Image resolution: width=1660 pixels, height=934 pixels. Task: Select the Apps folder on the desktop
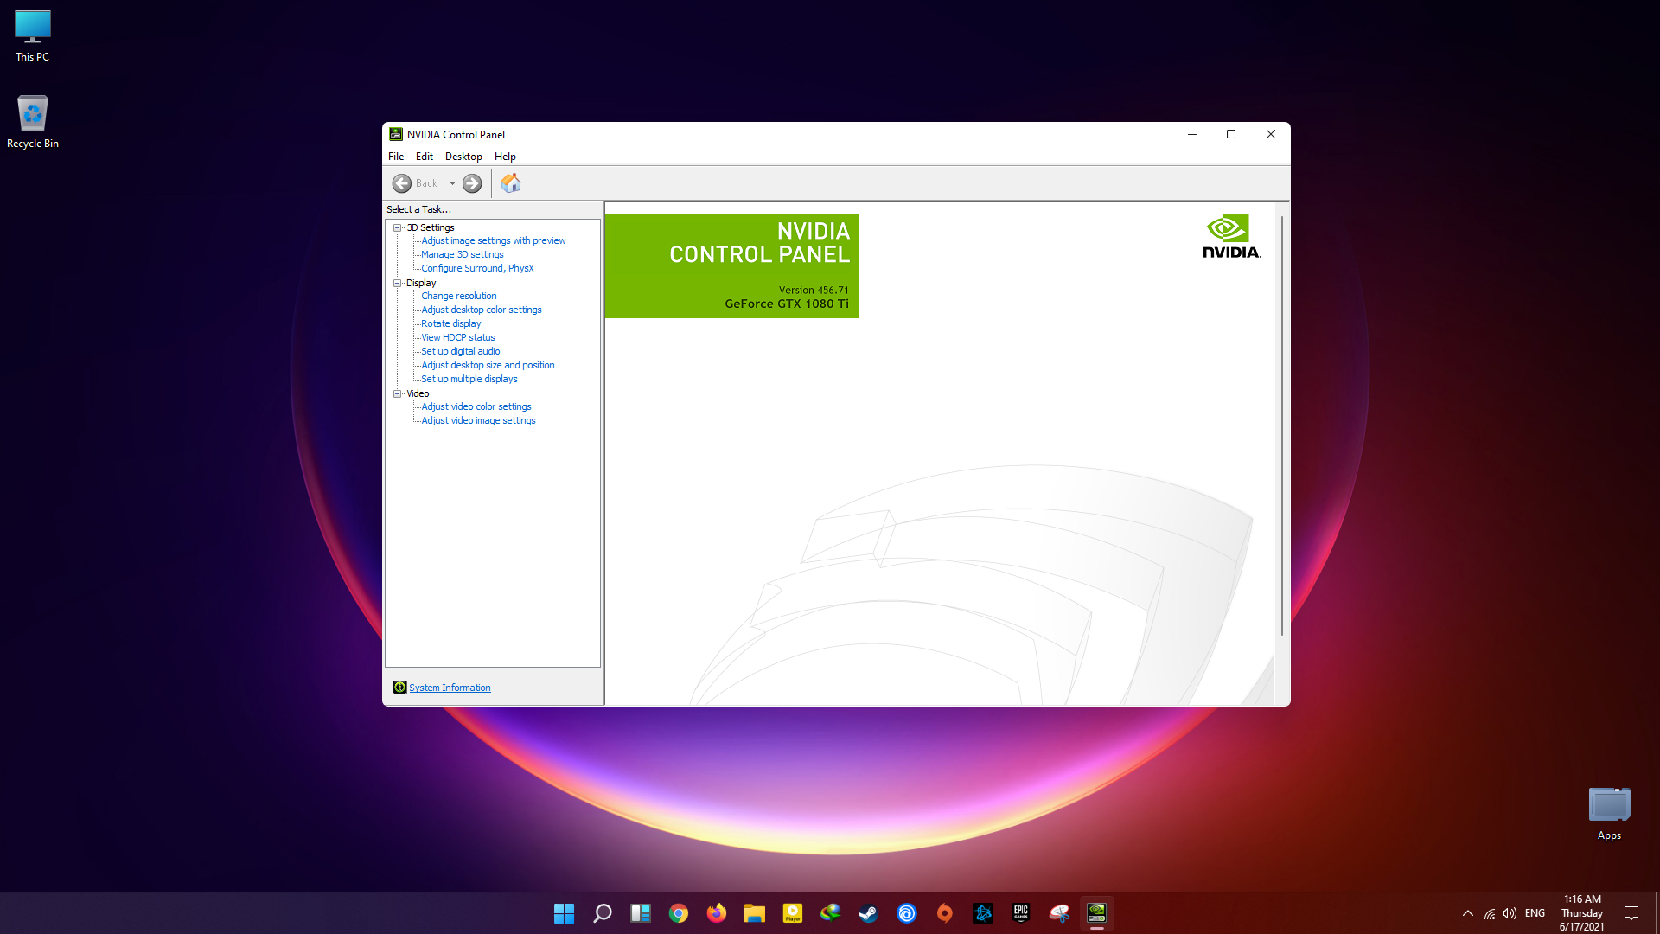click(1609, 814)
